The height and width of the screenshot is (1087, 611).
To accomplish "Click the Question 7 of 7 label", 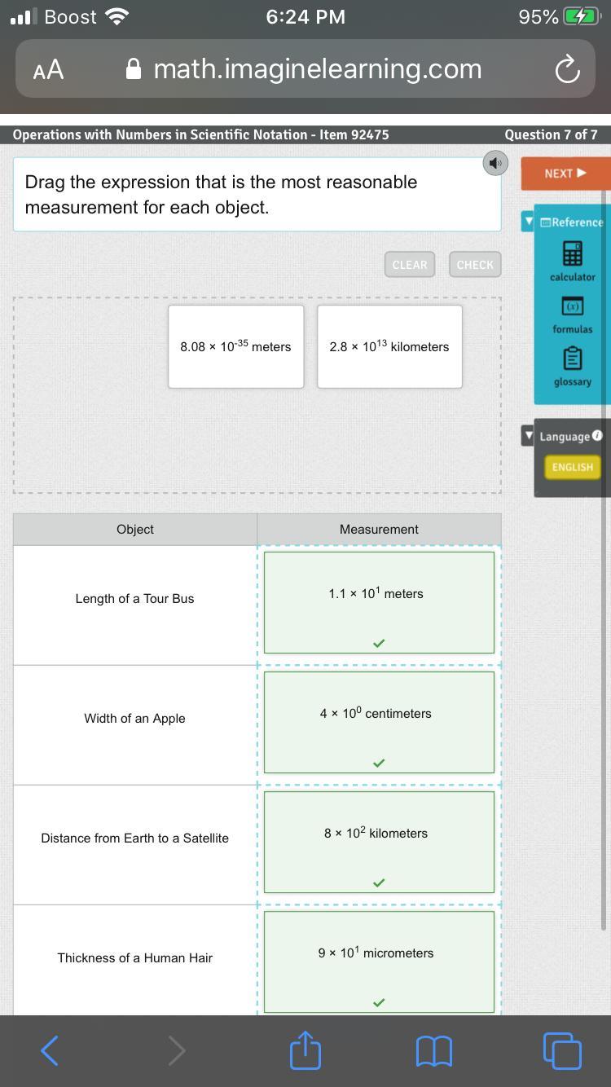I will [551, 134].
